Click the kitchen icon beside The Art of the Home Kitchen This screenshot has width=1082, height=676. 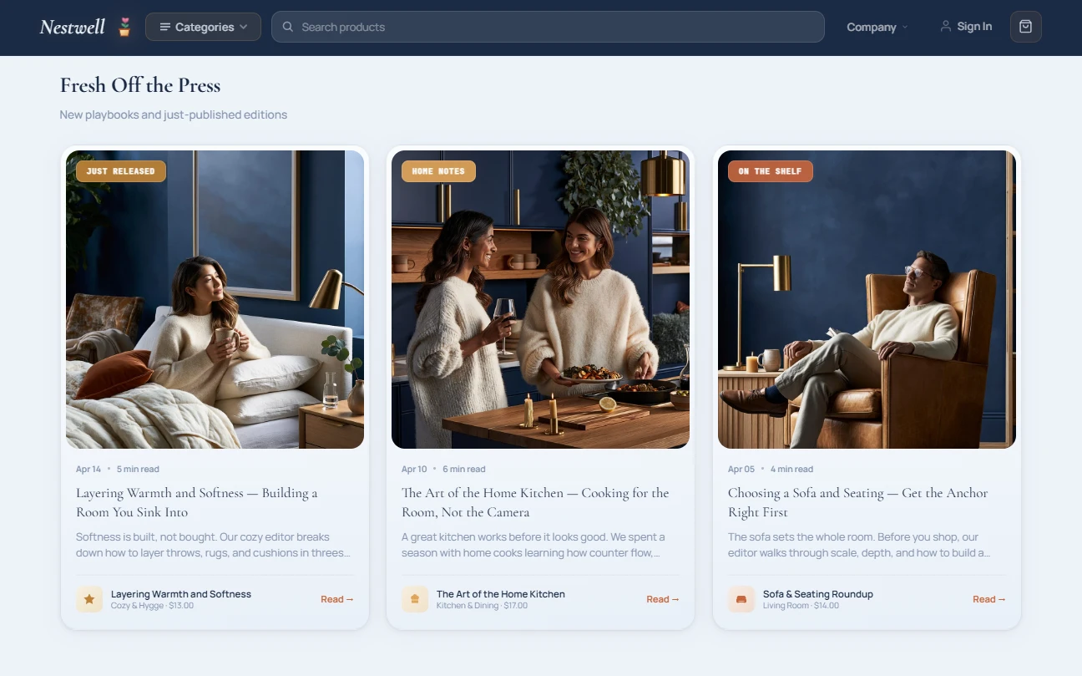pyautogui.click(x=415, y=599)
